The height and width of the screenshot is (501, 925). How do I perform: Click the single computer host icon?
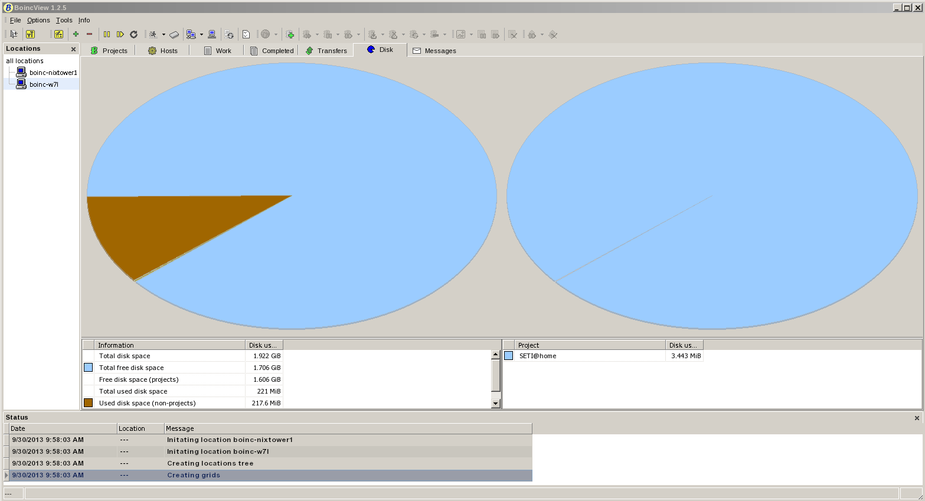pyautogui.click(x=212, y=34)
